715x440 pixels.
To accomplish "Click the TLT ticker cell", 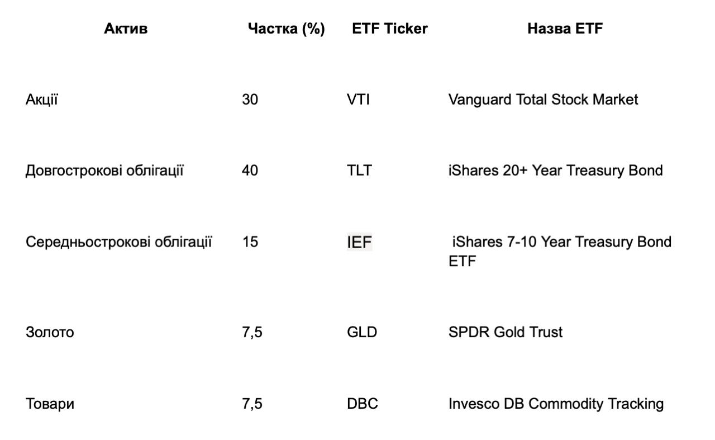I will pos(359,171).
